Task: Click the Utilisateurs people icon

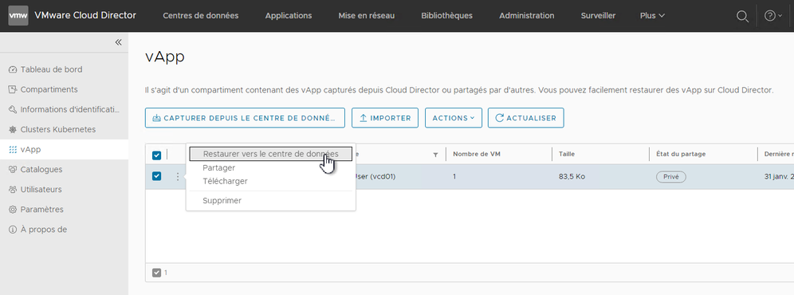Action: [x=13, y=190]
